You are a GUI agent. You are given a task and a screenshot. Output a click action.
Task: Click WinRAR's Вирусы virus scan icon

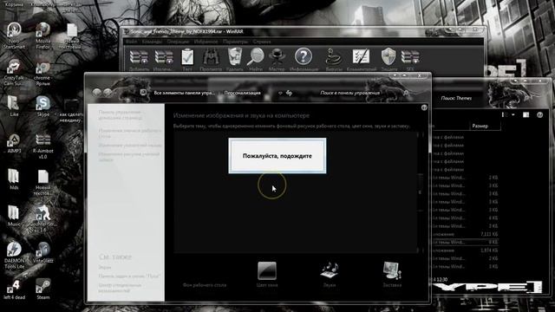pyautogui.click(x=333, y=56)
